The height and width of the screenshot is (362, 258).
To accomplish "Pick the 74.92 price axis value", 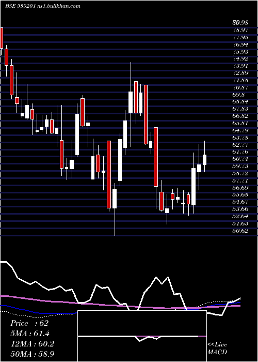I will click(x=240, y=58).
